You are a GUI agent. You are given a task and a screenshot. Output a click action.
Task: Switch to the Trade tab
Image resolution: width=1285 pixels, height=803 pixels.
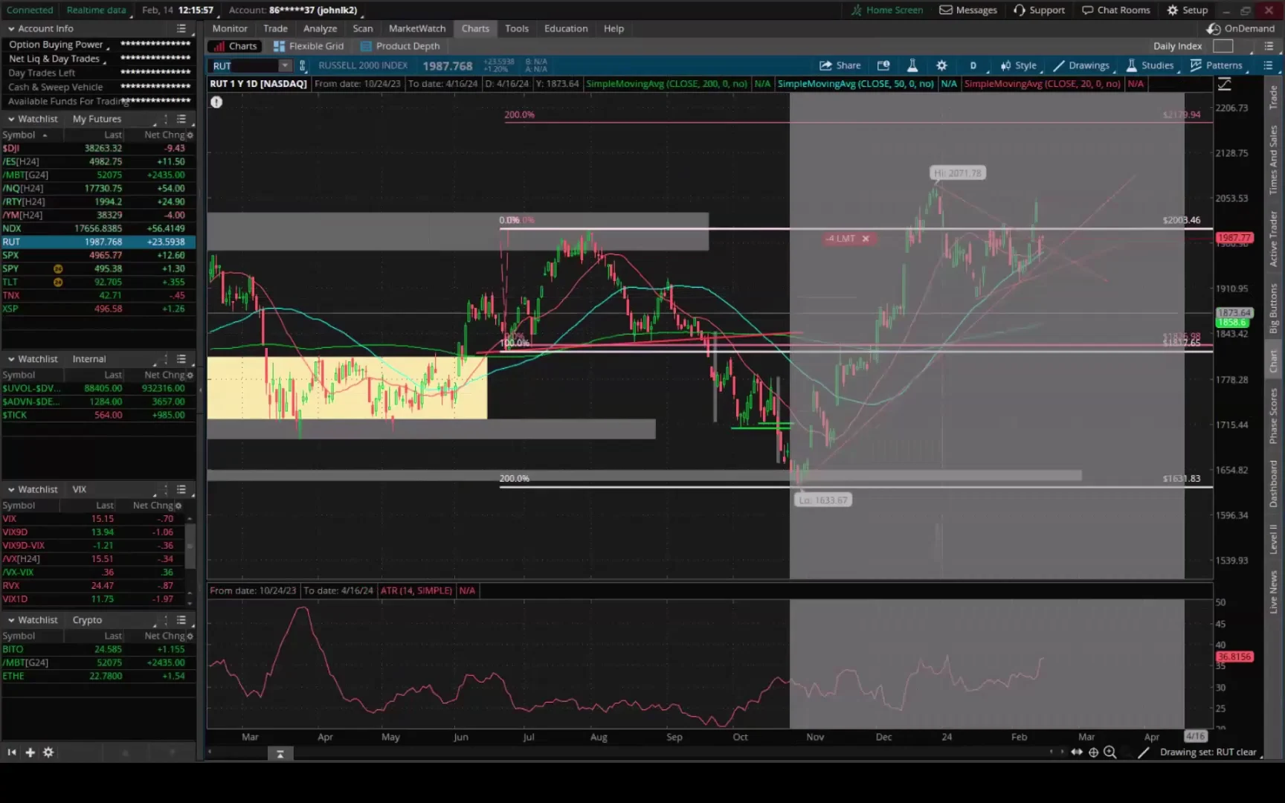(275, 28)
